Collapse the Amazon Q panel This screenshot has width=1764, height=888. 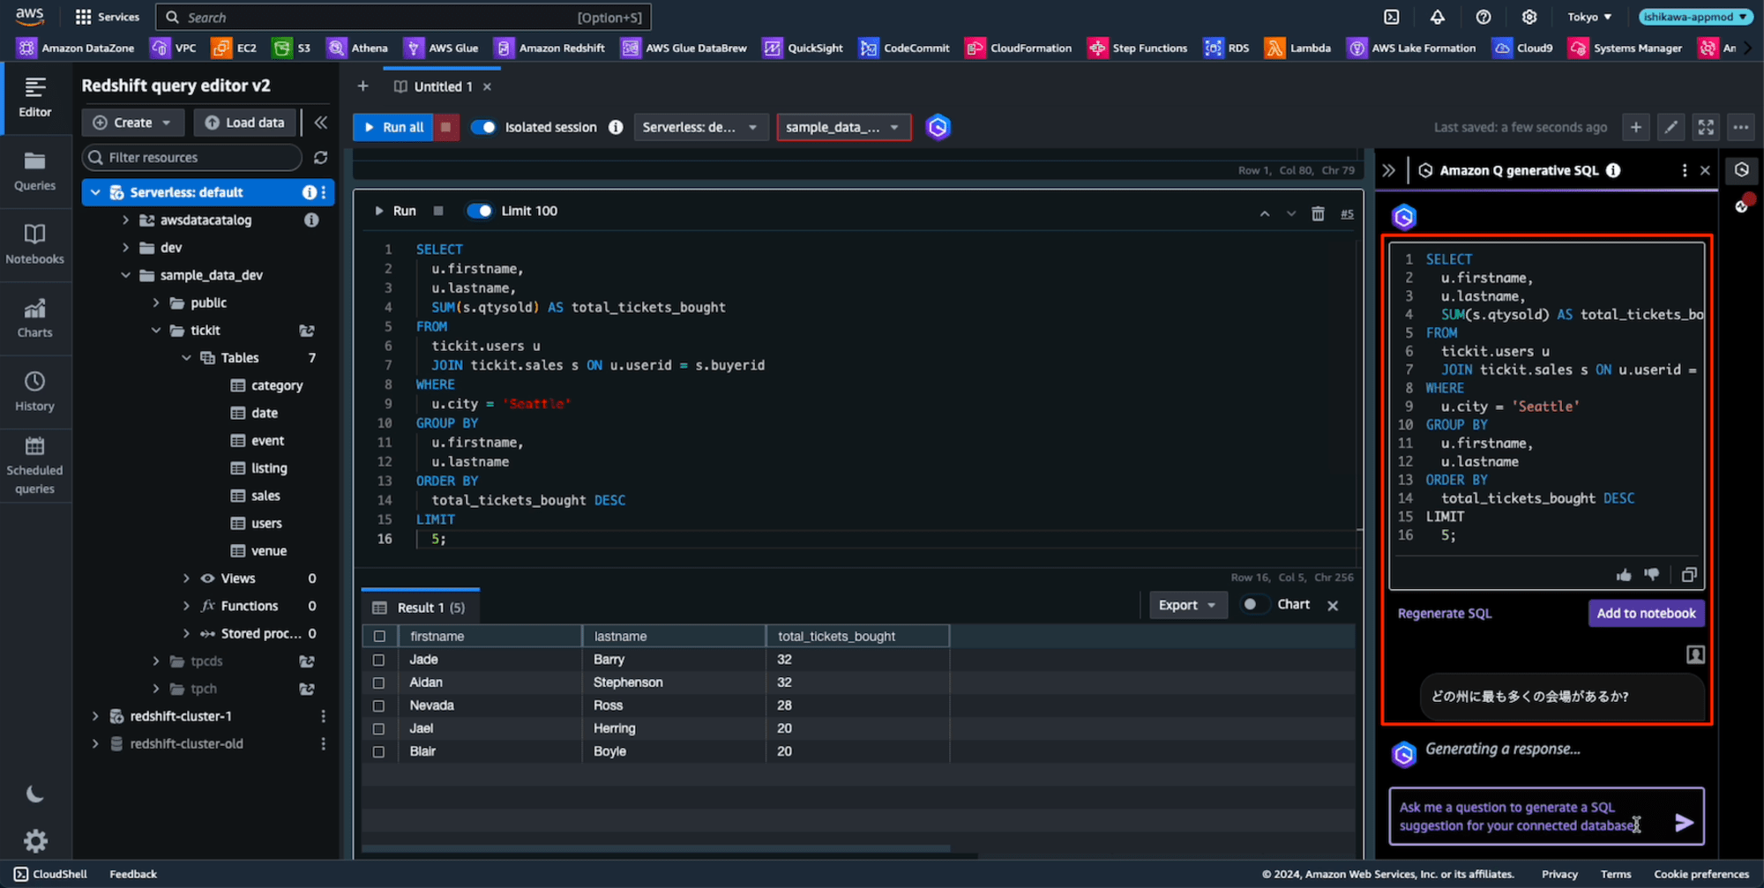coord(1389,170)
